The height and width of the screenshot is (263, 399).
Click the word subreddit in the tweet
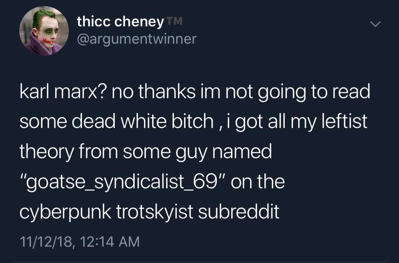click(x=239, y=212)
